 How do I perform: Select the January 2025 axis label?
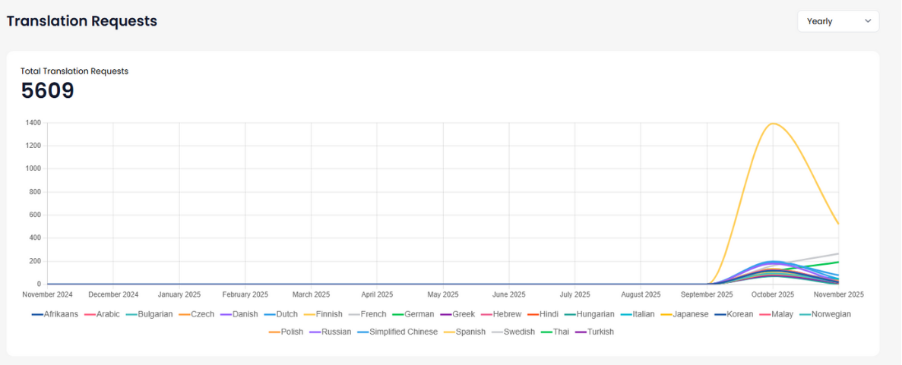tap(179, 294)
